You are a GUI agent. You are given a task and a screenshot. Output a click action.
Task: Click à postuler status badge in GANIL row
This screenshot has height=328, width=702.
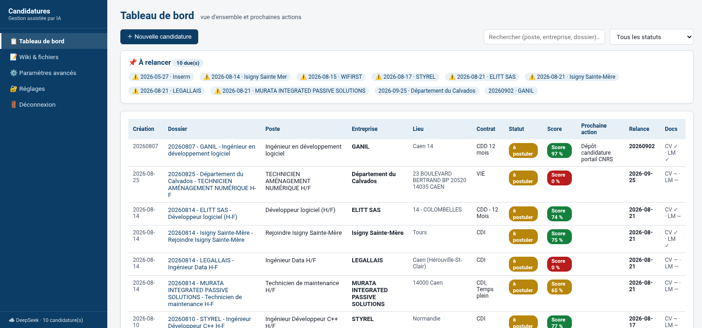point(523,150)
